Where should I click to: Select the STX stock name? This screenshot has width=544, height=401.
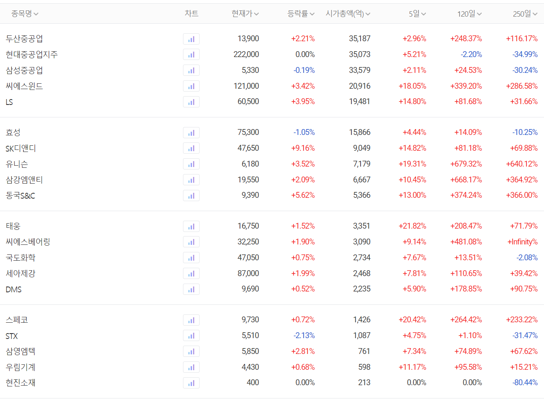point(12,336)
